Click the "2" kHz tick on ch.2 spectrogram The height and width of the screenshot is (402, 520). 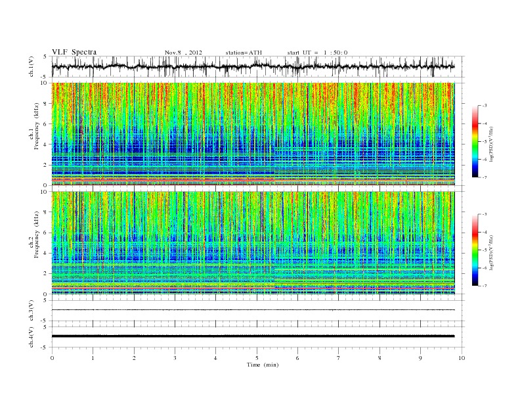45,274
